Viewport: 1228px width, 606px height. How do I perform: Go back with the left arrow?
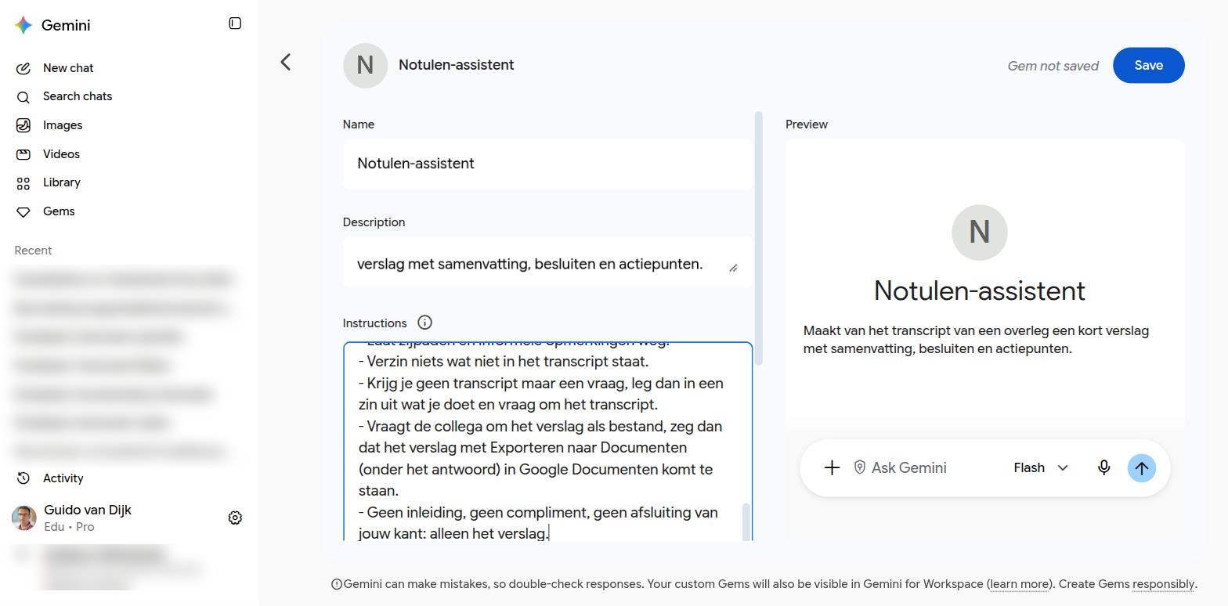286,62
